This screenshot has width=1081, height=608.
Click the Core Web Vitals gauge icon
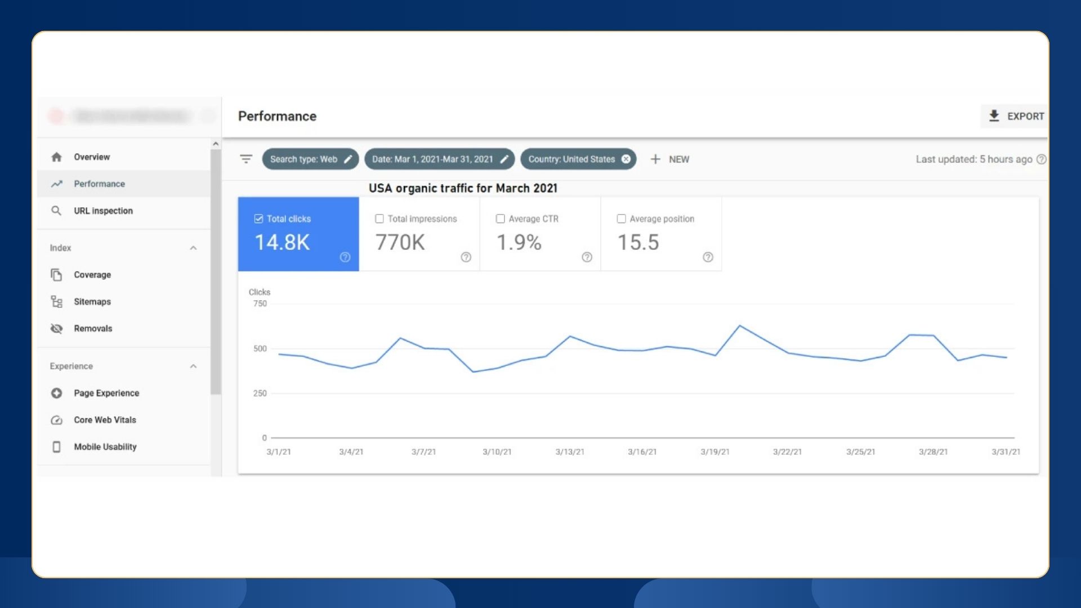click(56, 420)
